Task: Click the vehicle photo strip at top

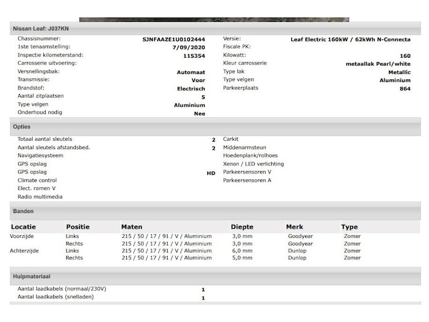Action: [214, 19]
